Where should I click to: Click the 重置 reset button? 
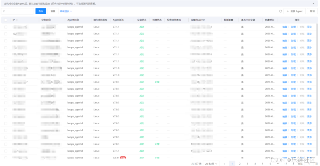tap(53, 11)
